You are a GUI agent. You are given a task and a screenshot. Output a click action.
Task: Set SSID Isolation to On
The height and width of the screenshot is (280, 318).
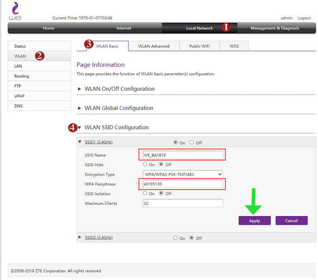pyautogui.click(x=145, y=193)
